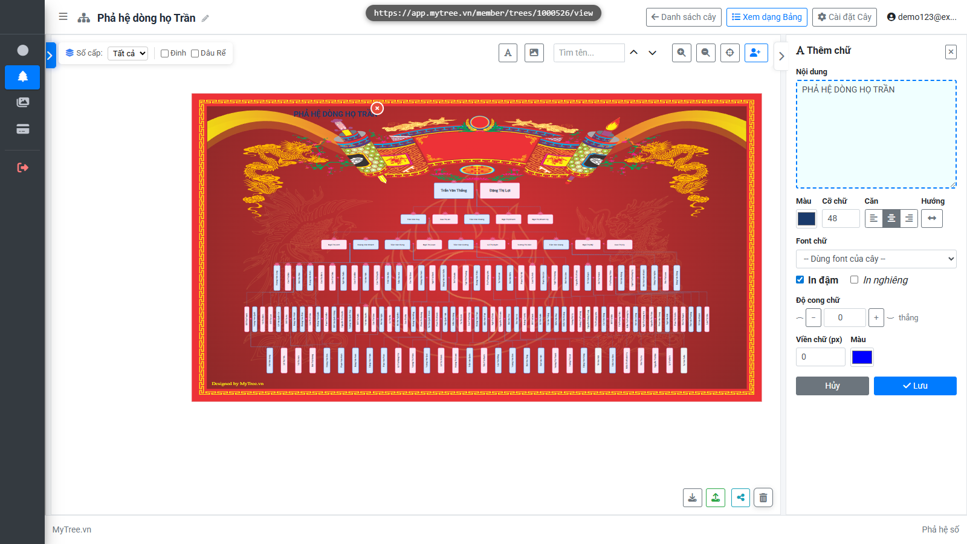This screenshot has width=967, height=544.
Task: Share the family tree
Action: [740, 497]
